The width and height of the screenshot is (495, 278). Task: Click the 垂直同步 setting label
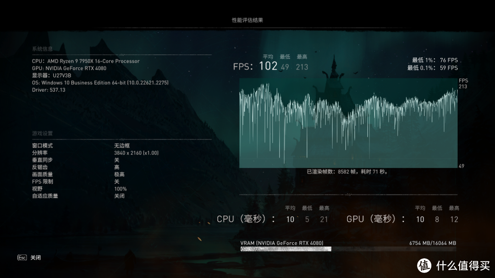42,160
